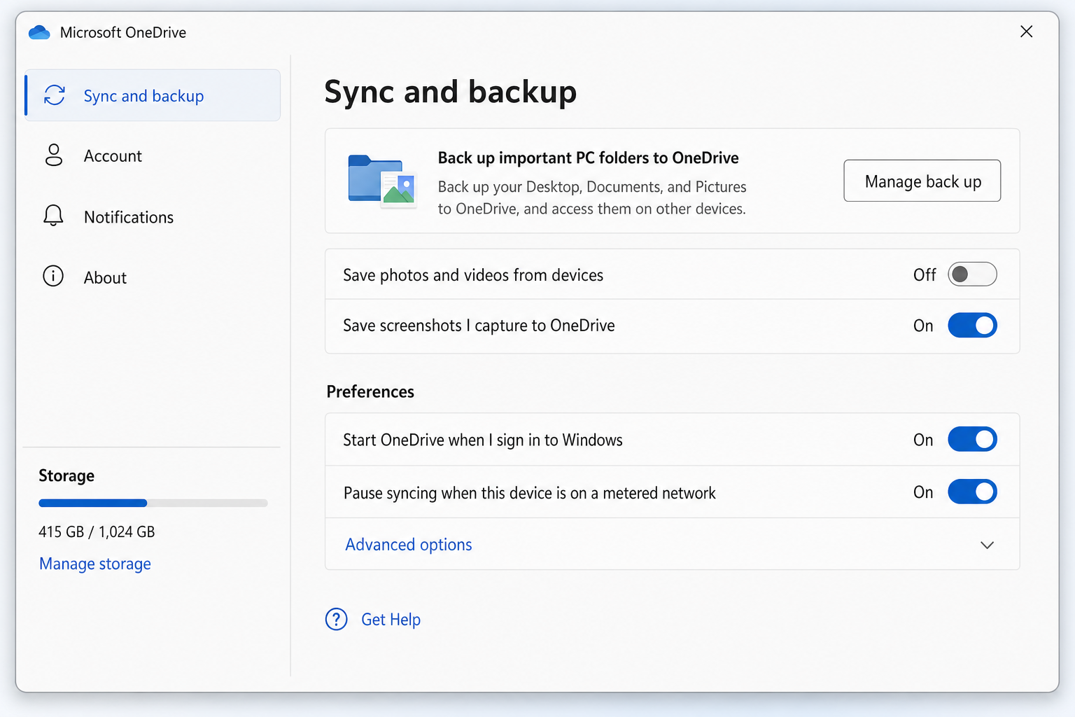Click the About info circle icon

click(x=53, y=277)
